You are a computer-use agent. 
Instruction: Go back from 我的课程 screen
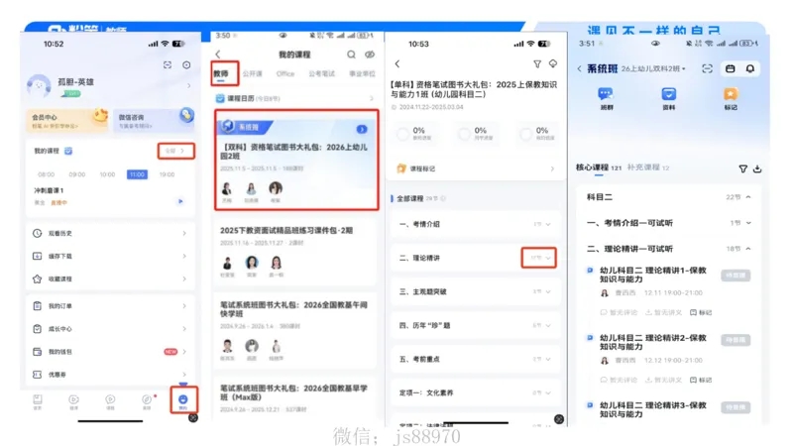point(218,55)
